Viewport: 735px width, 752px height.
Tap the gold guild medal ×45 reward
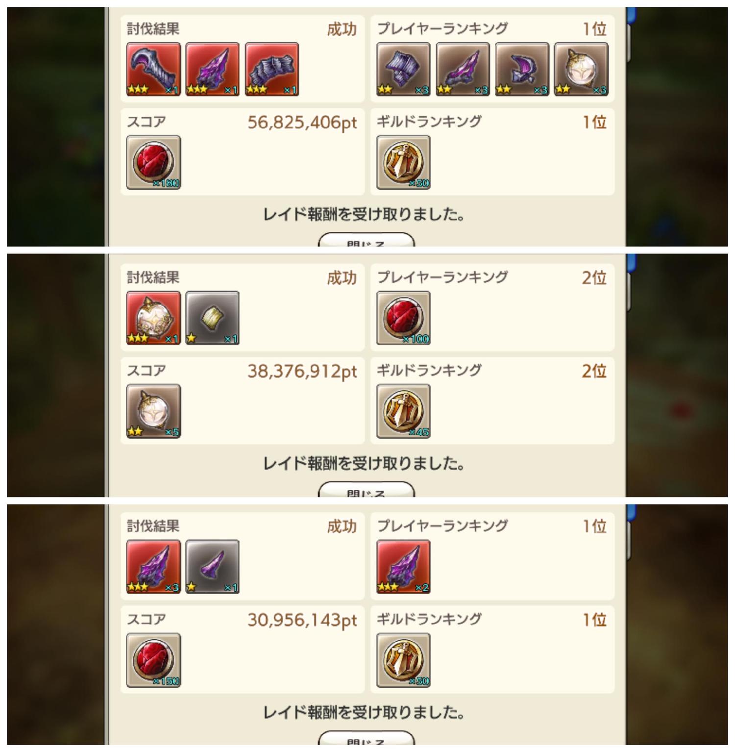[403, 411]
